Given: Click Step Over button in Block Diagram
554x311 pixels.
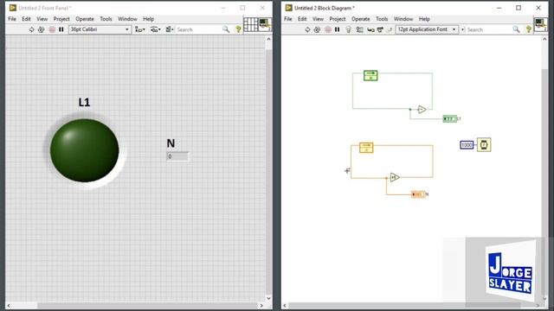Looking at the screenshot, I should 380,29.
